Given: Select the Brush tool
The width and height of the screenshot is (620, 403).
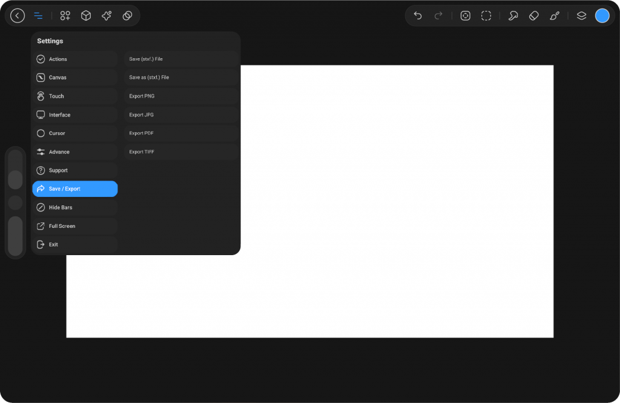Looking at the screenshot, I should (x=555, y=16).
